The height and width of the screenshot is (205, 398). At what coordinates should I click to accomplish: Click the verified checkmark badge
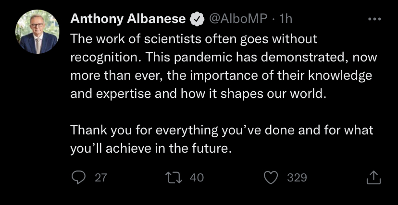pyautogui.click(x=196, y=19)
